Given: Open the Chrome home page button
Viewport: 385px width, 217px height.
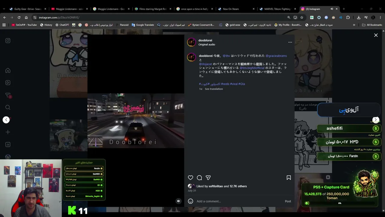Looking at the screenshot, I should 26,17.
